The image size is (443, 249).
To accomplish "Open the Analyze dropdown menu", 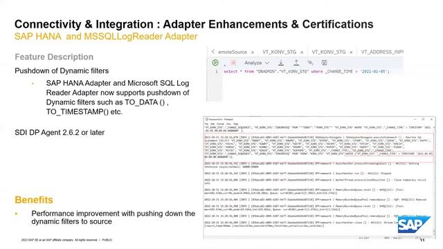I will coord(257,63).
